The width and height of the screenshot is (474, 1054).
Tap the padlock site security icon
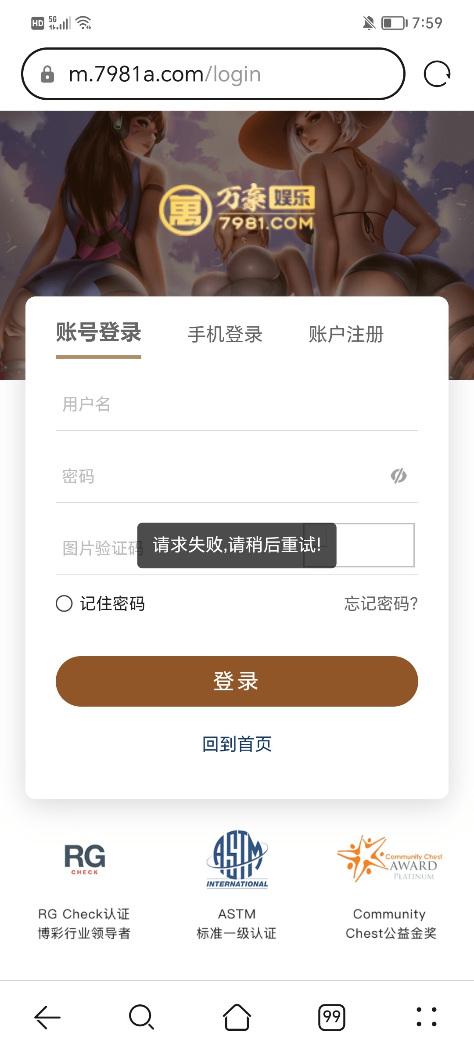point(47,74)
